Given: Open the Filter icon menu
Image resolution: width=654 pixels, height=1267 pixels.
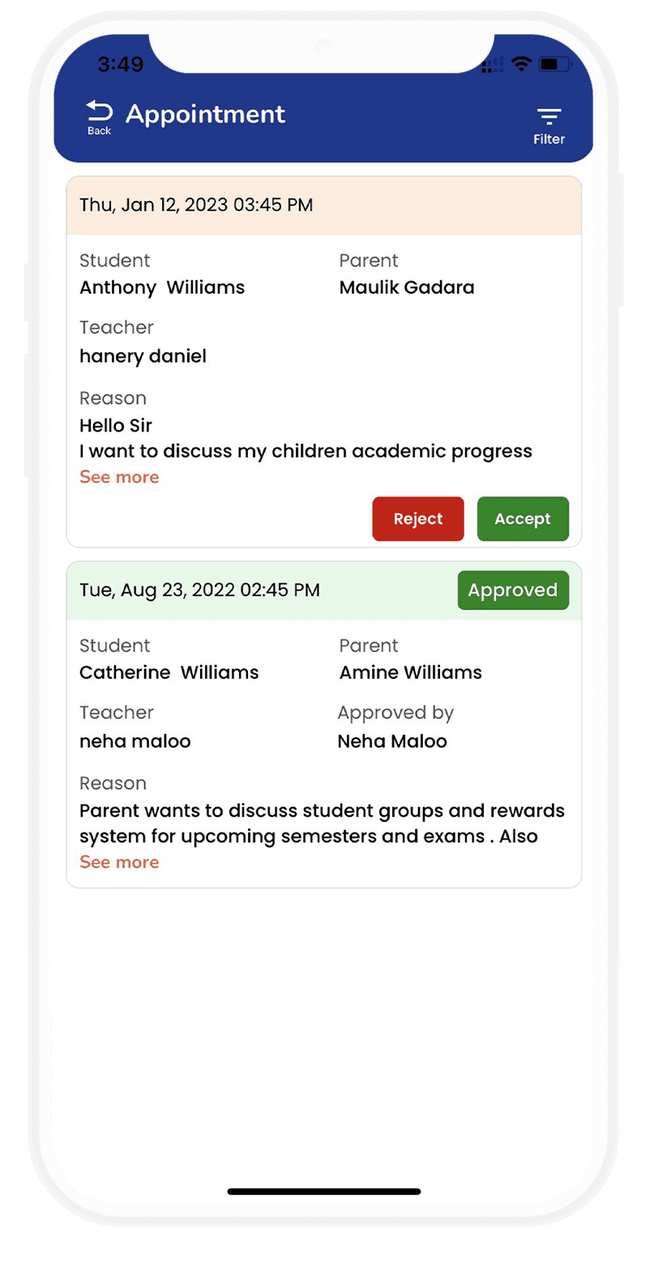Looking at the screenshot, I should (x=549, y=116).
